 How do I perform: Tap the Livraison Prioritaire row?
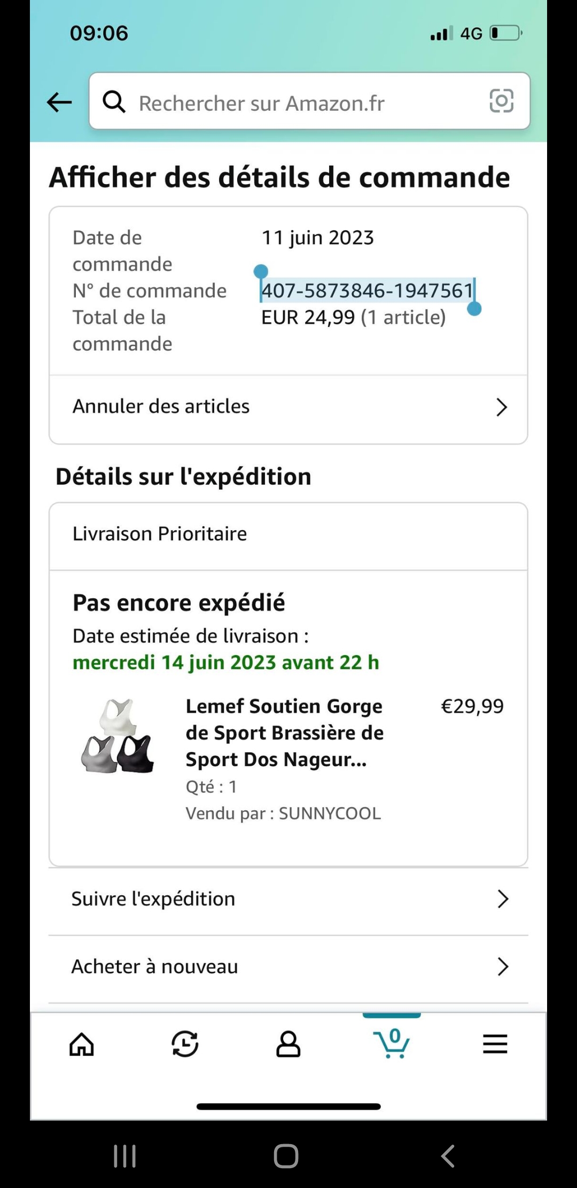(288, 534)
